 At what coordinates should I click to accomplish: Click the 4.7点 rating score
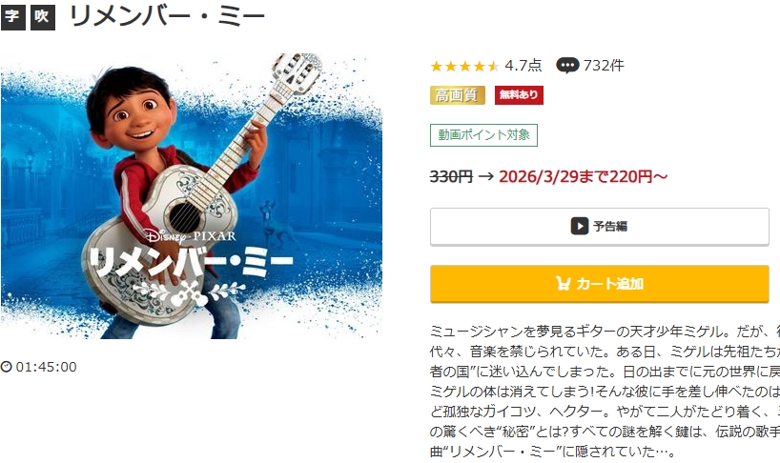tap(523, 66)
